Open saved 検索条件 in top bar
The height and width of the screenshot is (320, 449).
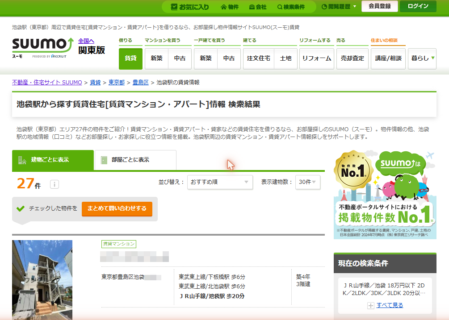(291, 7)
